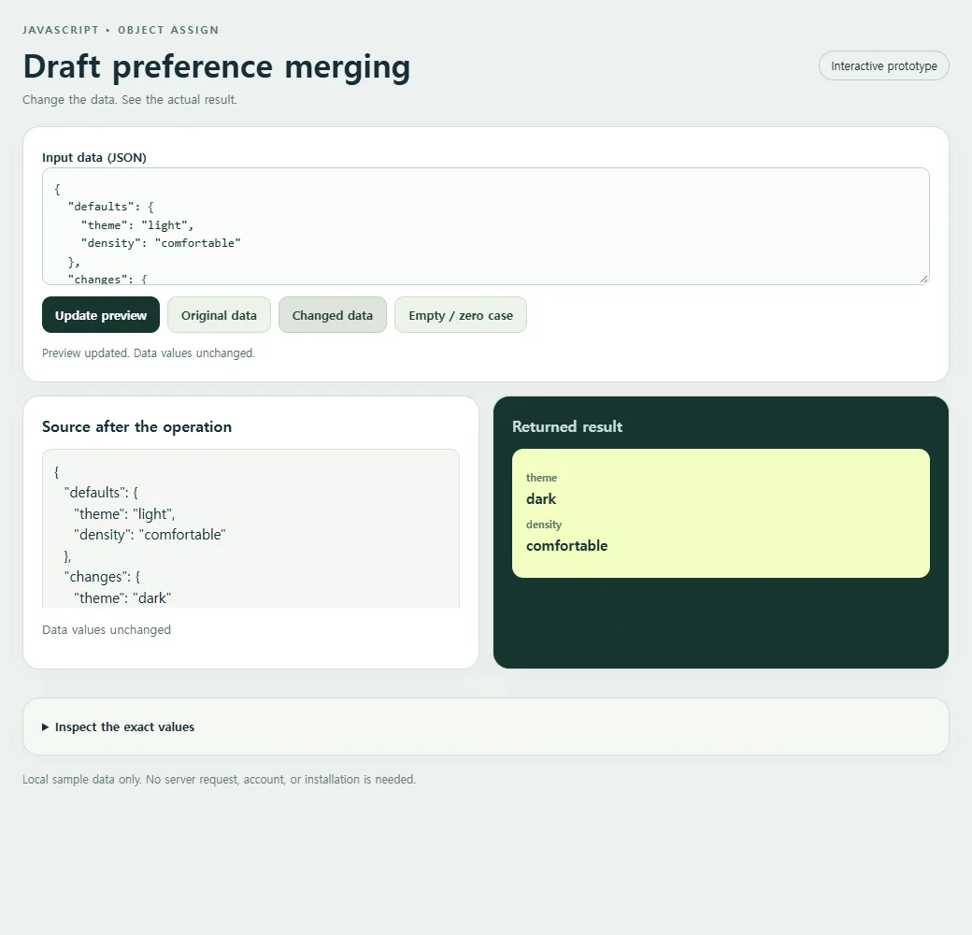972x935 pixels.
Task: Click the Source after the operation heading
Action: [137, 426]
